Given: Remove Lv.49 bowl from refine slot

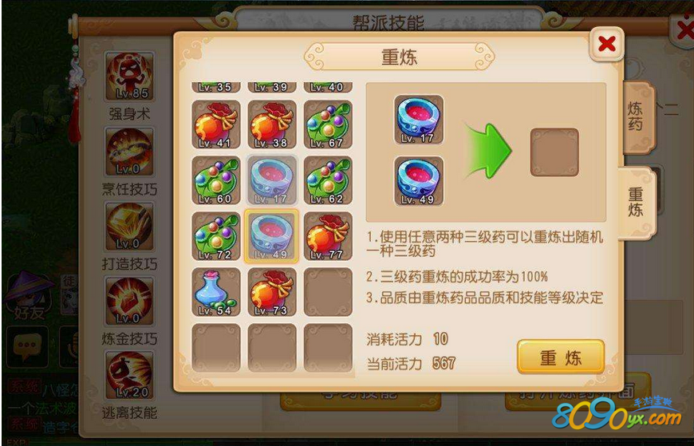Looking at the screenshot, I should 419,180.
